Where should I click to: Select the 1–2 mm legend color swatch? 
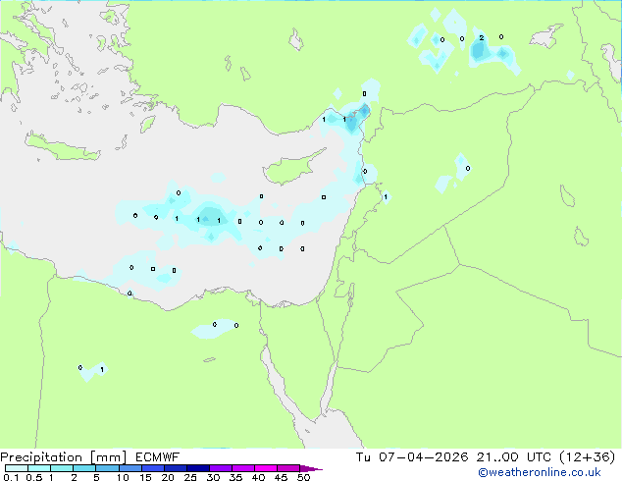pyautogui.click(x=62, y=468)
